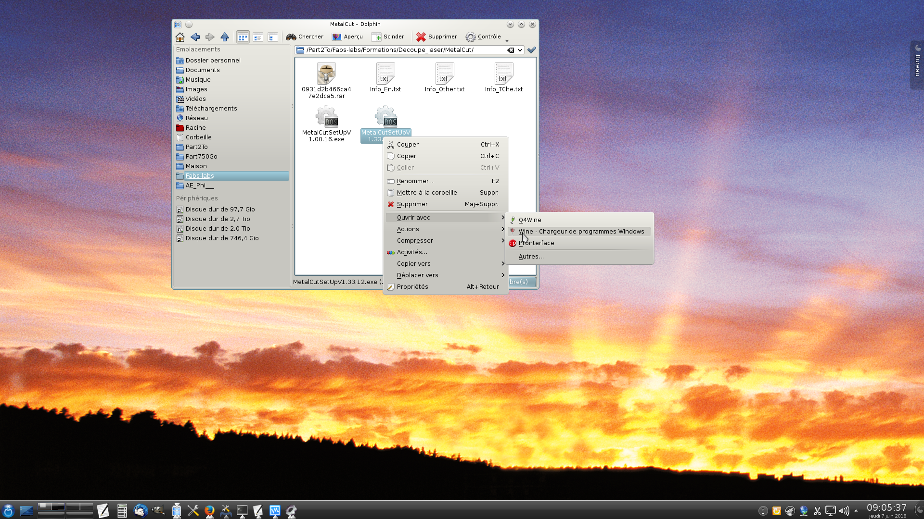Expand the location bar history dropdown
924x519 pixels.
pos(520,50)
